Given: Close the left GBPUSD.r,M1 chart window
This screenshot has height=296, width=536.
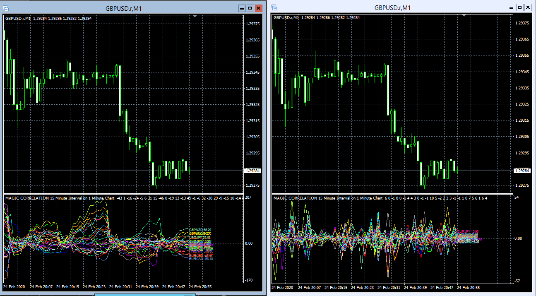Looking at the screenshot, I should (x=259, y=8).
